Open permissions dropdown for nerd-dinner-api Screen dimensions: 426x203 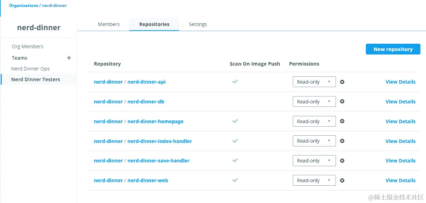point(314,82)
